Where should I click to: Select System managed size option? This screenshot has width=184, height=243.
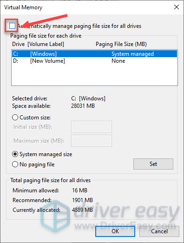[x=15, y=154]
